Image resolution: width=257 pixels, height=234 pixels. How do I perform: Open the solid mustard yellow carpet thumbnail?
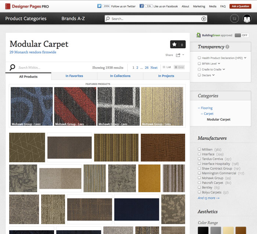149,178
